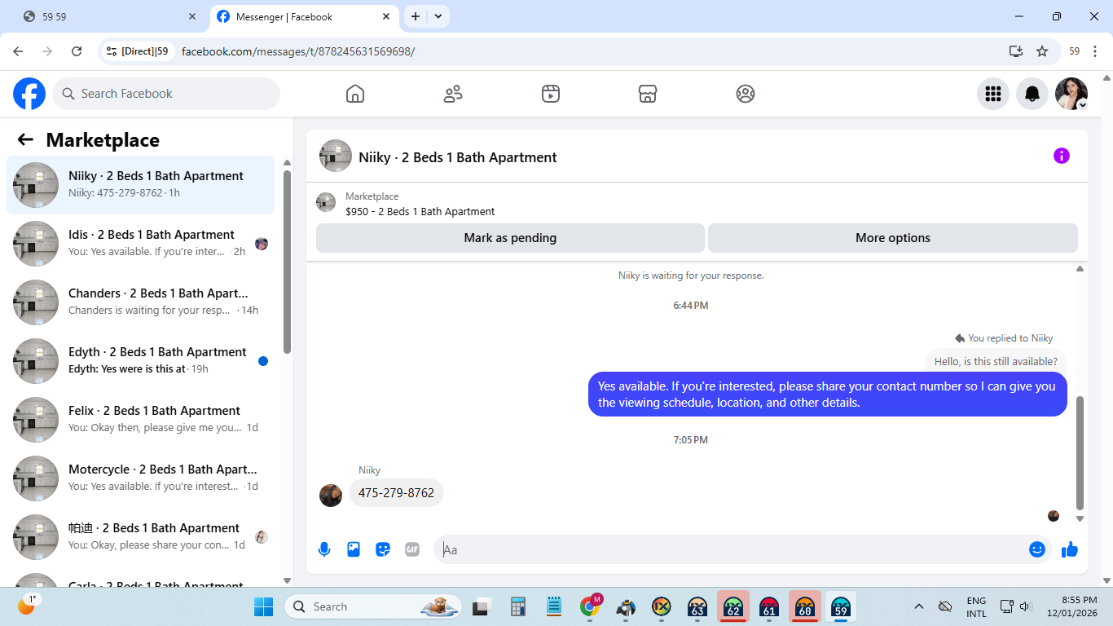The height and width of the screenshot is (626, 1113).
Task: Open the Felix conversation
Action: 141,420
